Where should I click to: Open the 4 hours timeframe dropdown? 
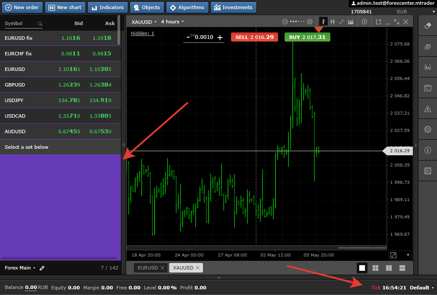(x=172, y=22)
